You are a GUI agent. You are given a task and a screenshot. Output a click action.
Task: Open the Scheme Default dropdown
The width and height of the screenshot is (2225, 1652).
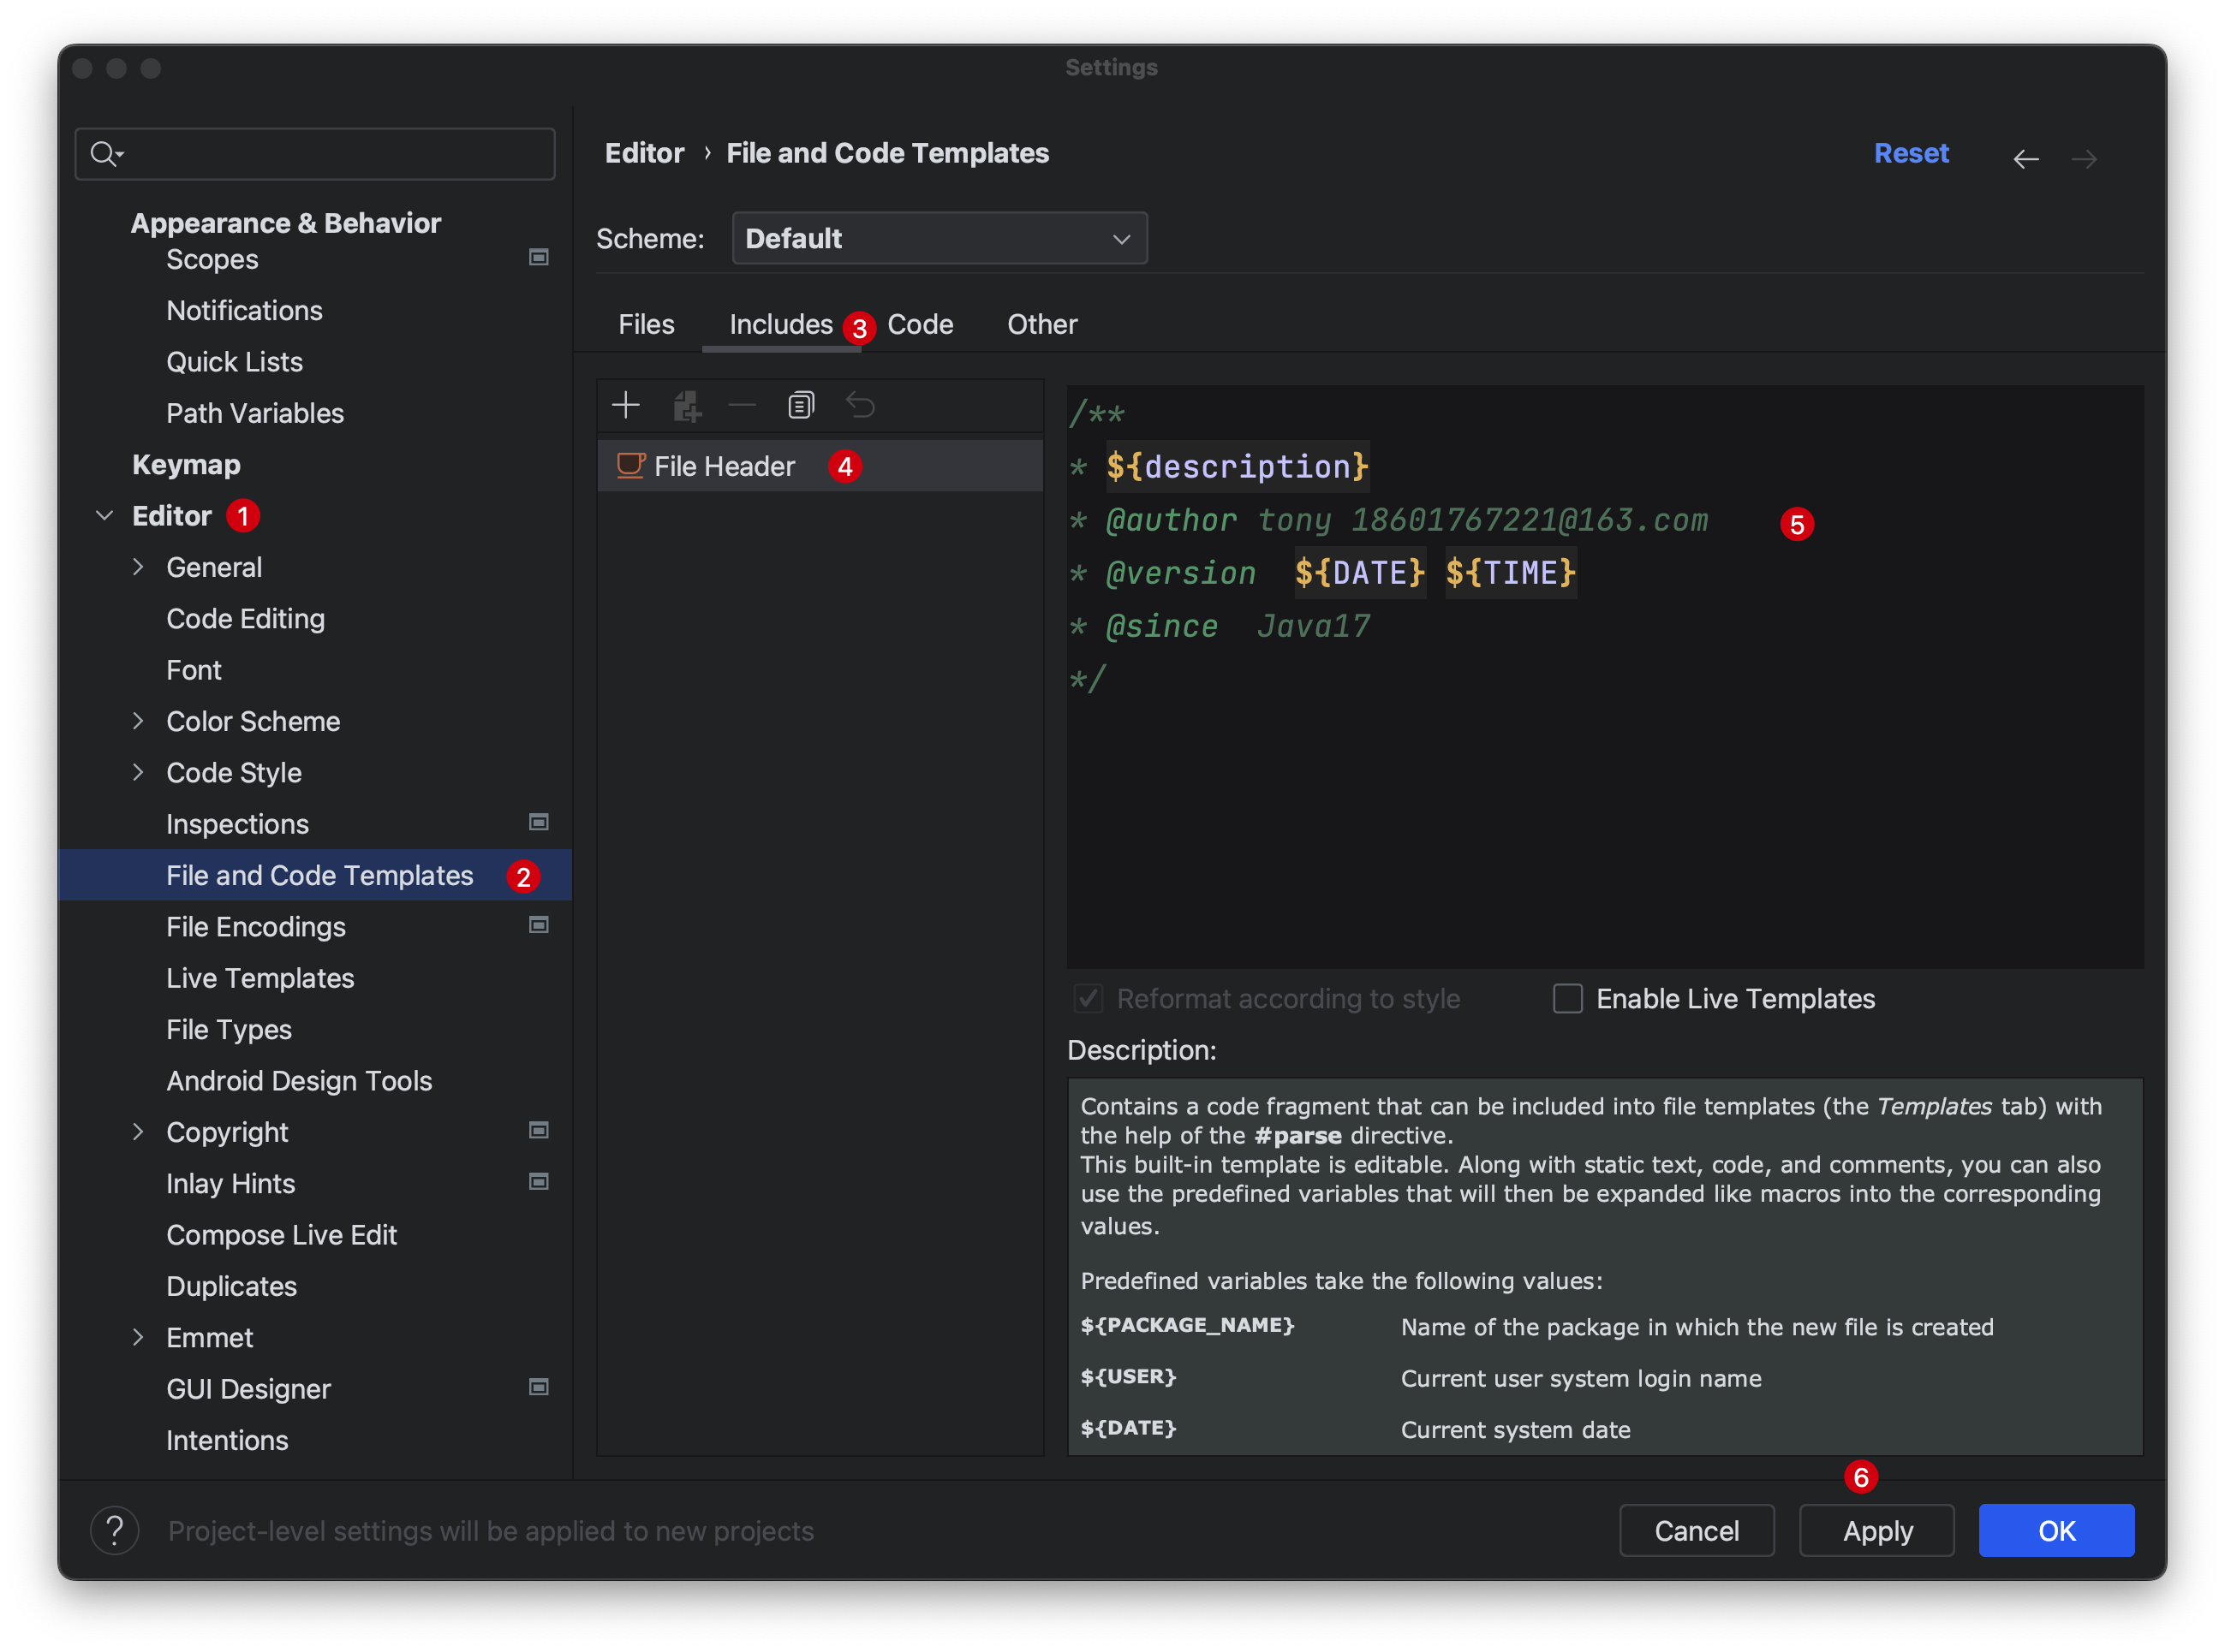tap(940, 238)
